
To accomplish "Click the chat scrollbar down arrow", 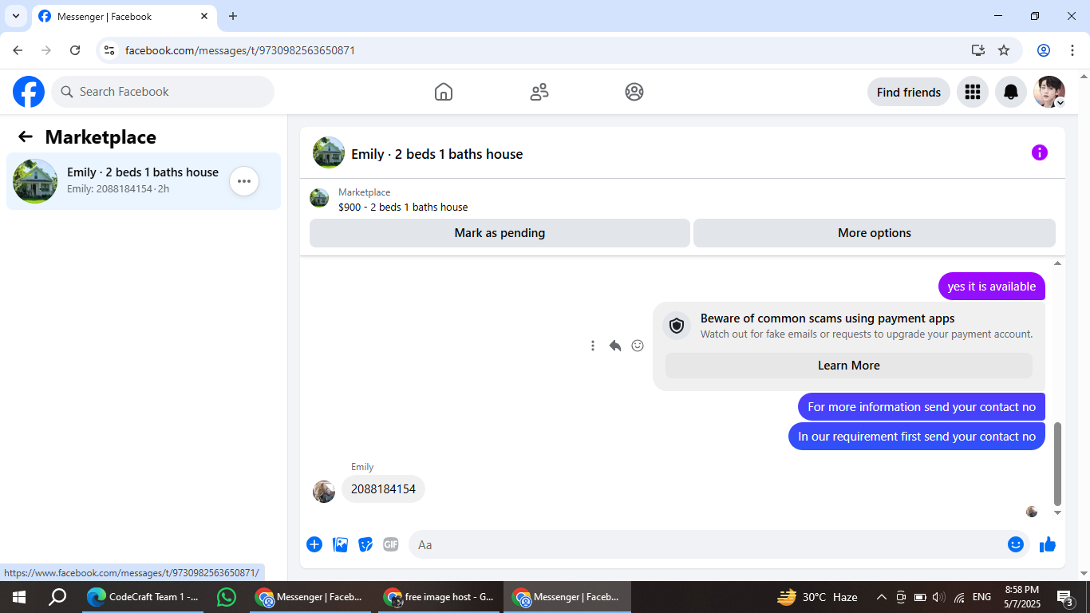I will (x=1058, y=512).
